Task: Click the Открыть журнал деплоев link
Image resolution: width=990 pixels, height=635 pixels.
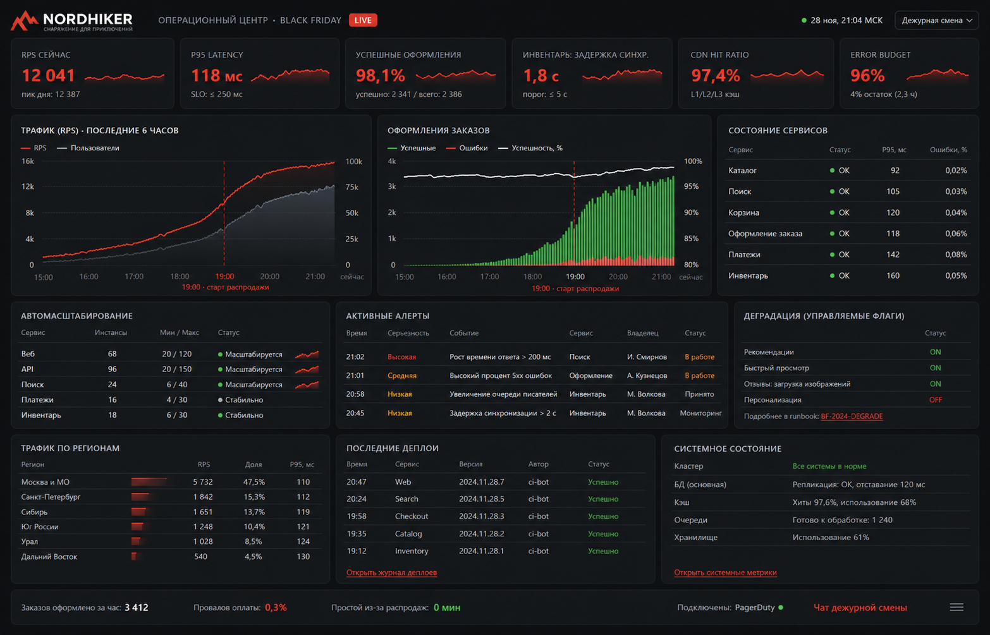Action: pos(391,572)
